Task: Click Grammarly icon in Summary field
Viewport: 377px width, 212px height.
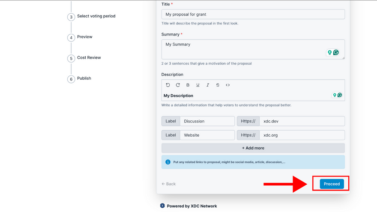Action: tap(336, 52)
